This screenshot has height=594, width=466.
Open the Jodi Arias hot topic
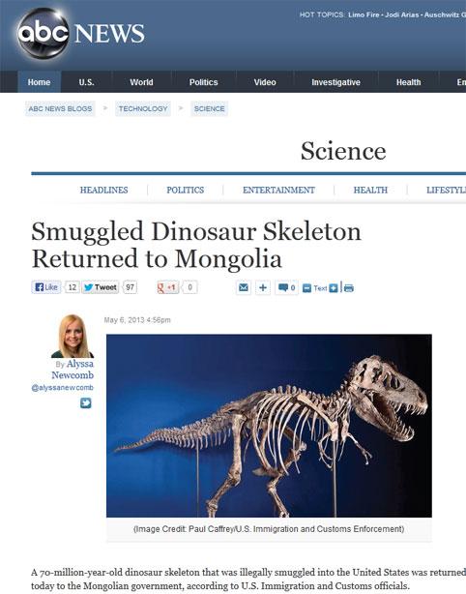point(401,15)
